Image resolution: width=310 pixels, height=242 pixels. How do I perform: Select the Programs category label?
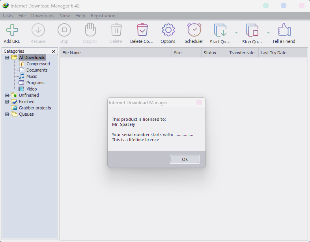point(35,83)
